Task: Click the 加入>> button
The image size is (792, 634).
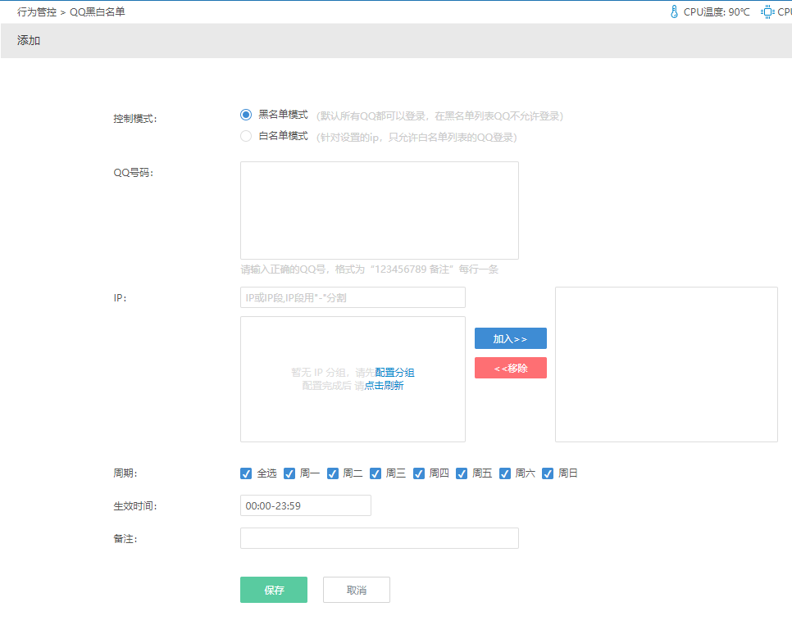Action: click(x=511, y=338)
